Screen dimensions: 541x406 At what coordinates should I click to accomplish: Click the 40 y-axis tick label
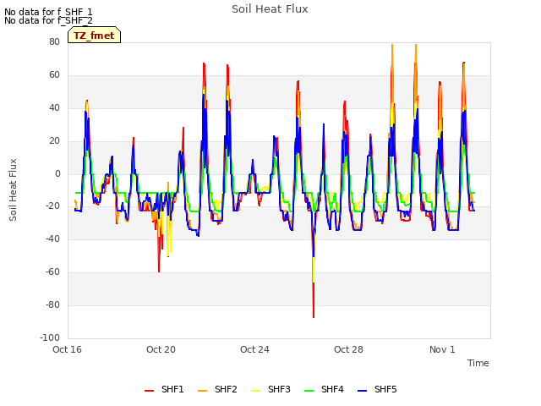[x=54, y=107]
